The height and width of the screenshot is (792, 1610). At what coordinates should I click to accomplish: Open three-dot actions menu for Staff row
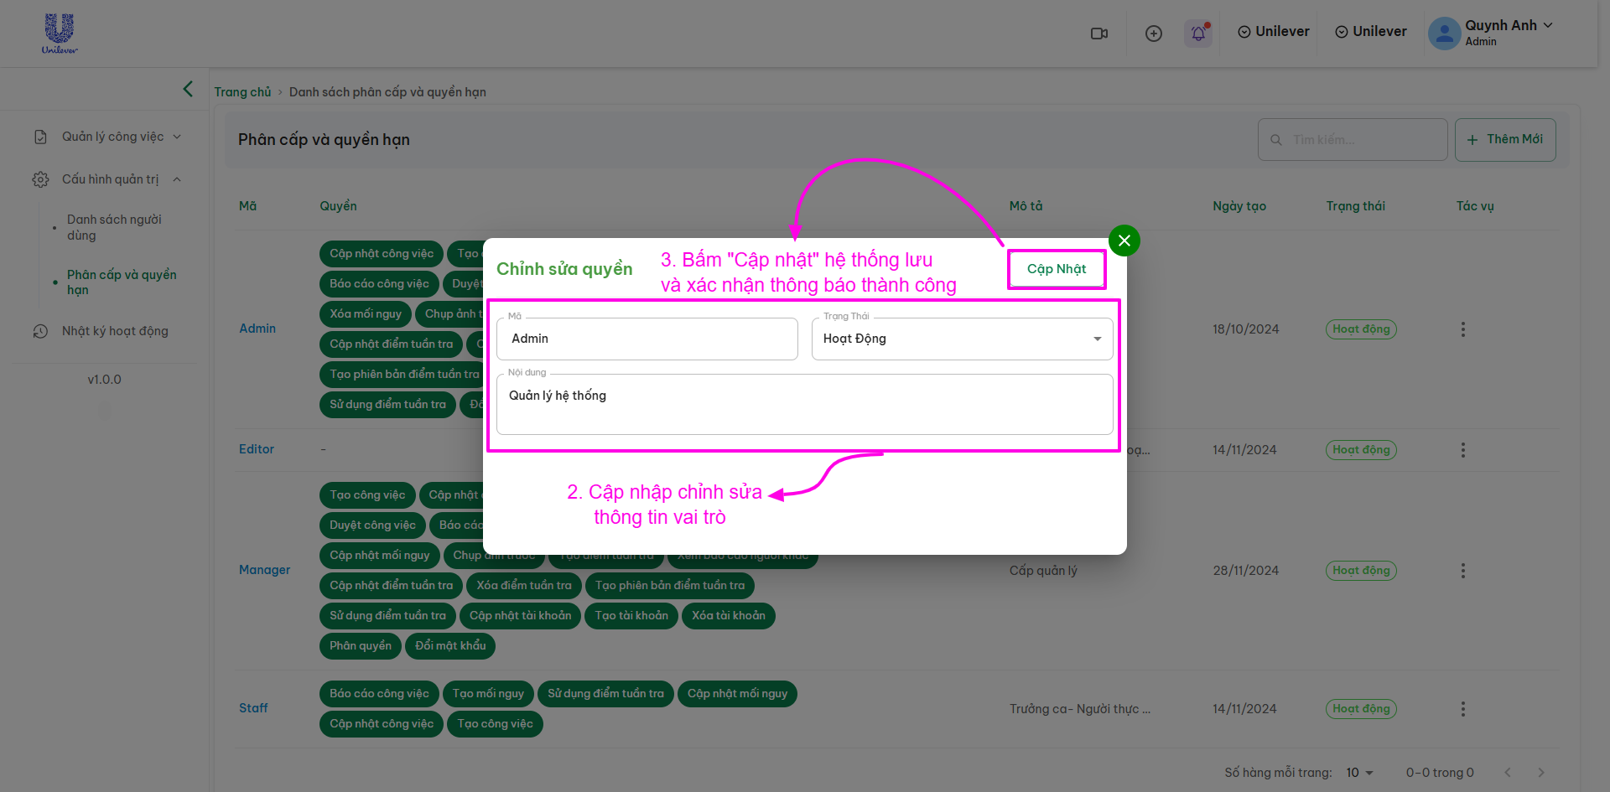pyautogui.click(x=1462, y=709)
